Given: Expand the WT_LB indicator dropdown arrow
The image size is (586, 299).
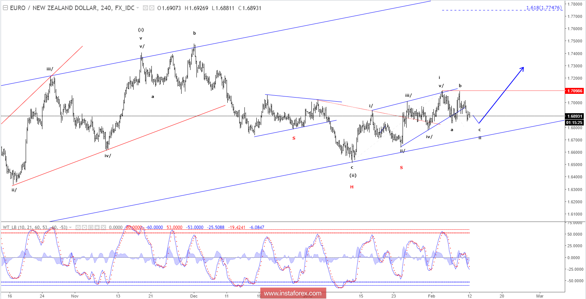Looking at the screenshot, I should (x=70, y=227).
